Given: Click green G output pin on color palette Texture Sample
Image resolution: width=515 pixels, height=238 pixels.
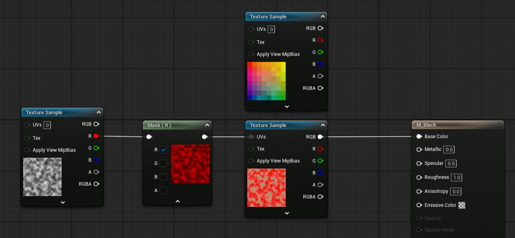Looking at the screenshot, I should [x=320, y=52].
